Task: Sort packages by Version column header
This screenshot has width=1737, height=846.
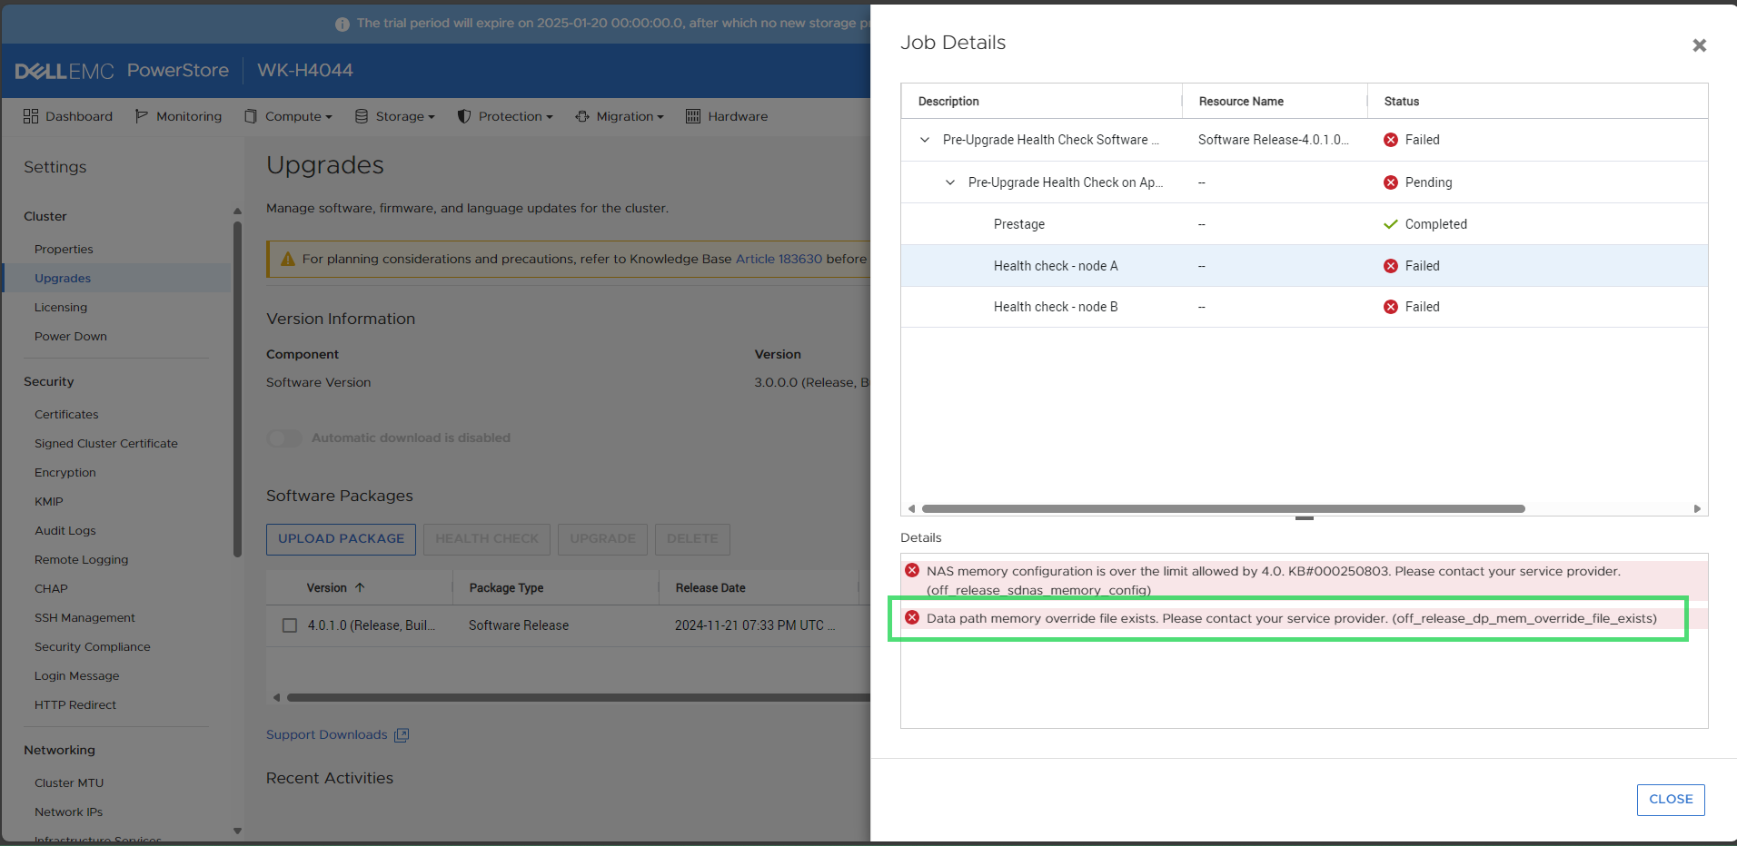Action: pos(327,588)
